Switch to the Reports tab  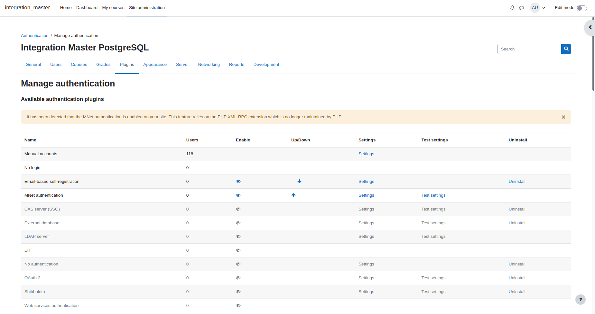(237, 65)
